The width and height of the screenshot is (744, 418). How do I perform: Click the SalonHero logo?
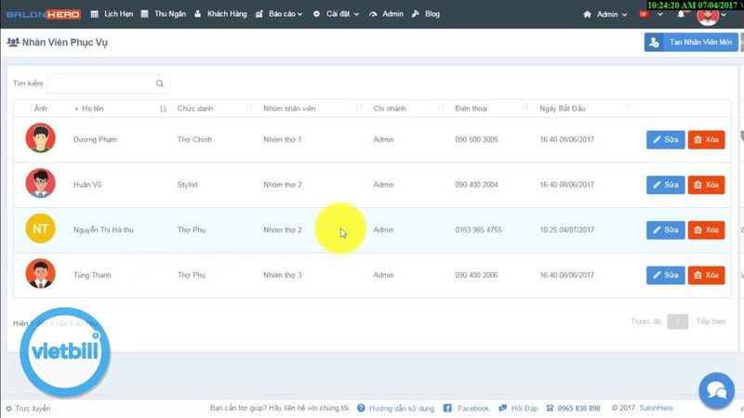pyautogui.click(x=44, y=15)
